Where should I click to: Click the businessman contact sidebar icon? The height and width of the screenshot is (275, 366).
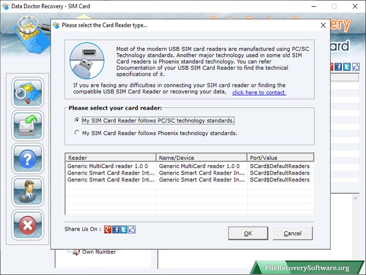[x=28, y=192]
